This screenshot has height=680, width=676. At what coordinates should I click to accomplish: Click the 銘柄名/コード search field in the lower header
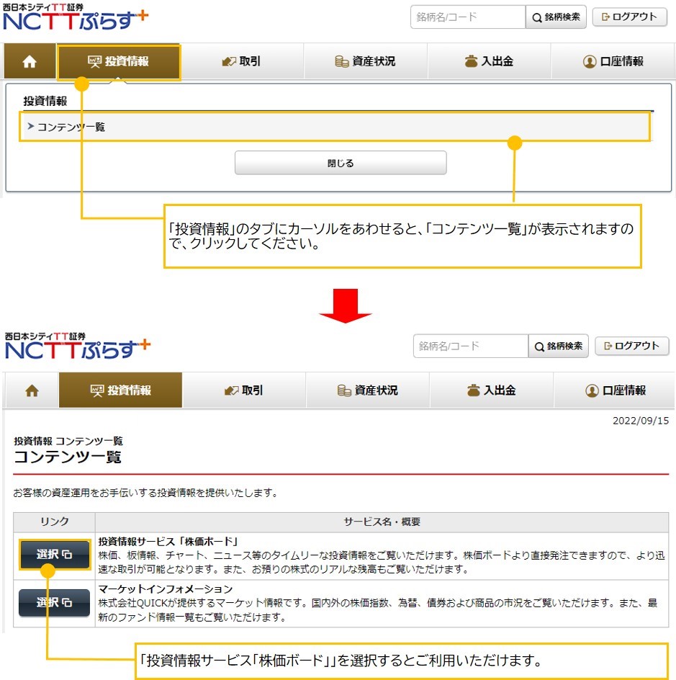tap(470, 346)
